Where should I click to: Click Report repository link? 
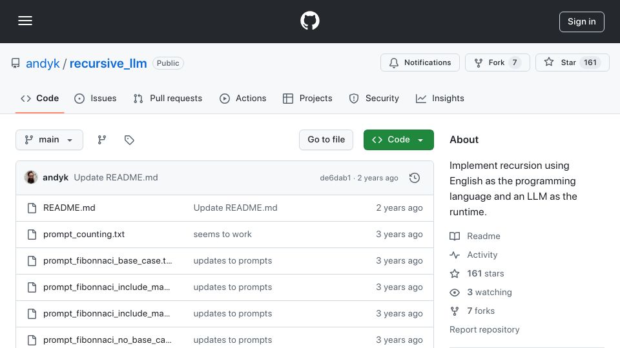[484, 329]
